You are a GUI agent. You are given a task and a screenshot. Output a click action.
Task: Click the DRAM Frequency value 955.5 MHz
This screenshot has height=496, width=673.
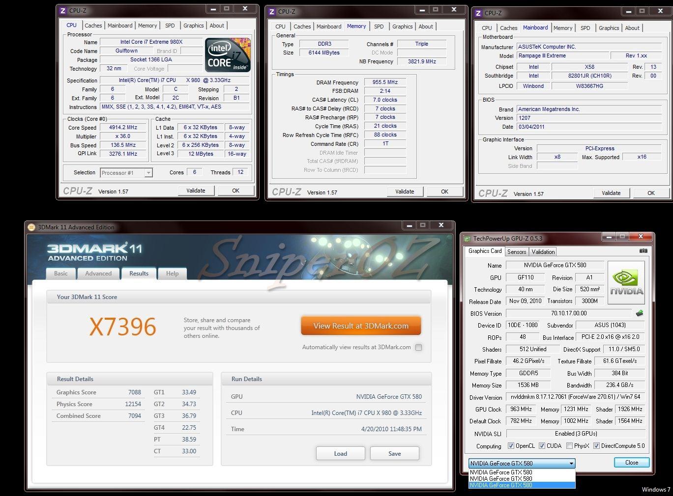[x=385, y=82]
